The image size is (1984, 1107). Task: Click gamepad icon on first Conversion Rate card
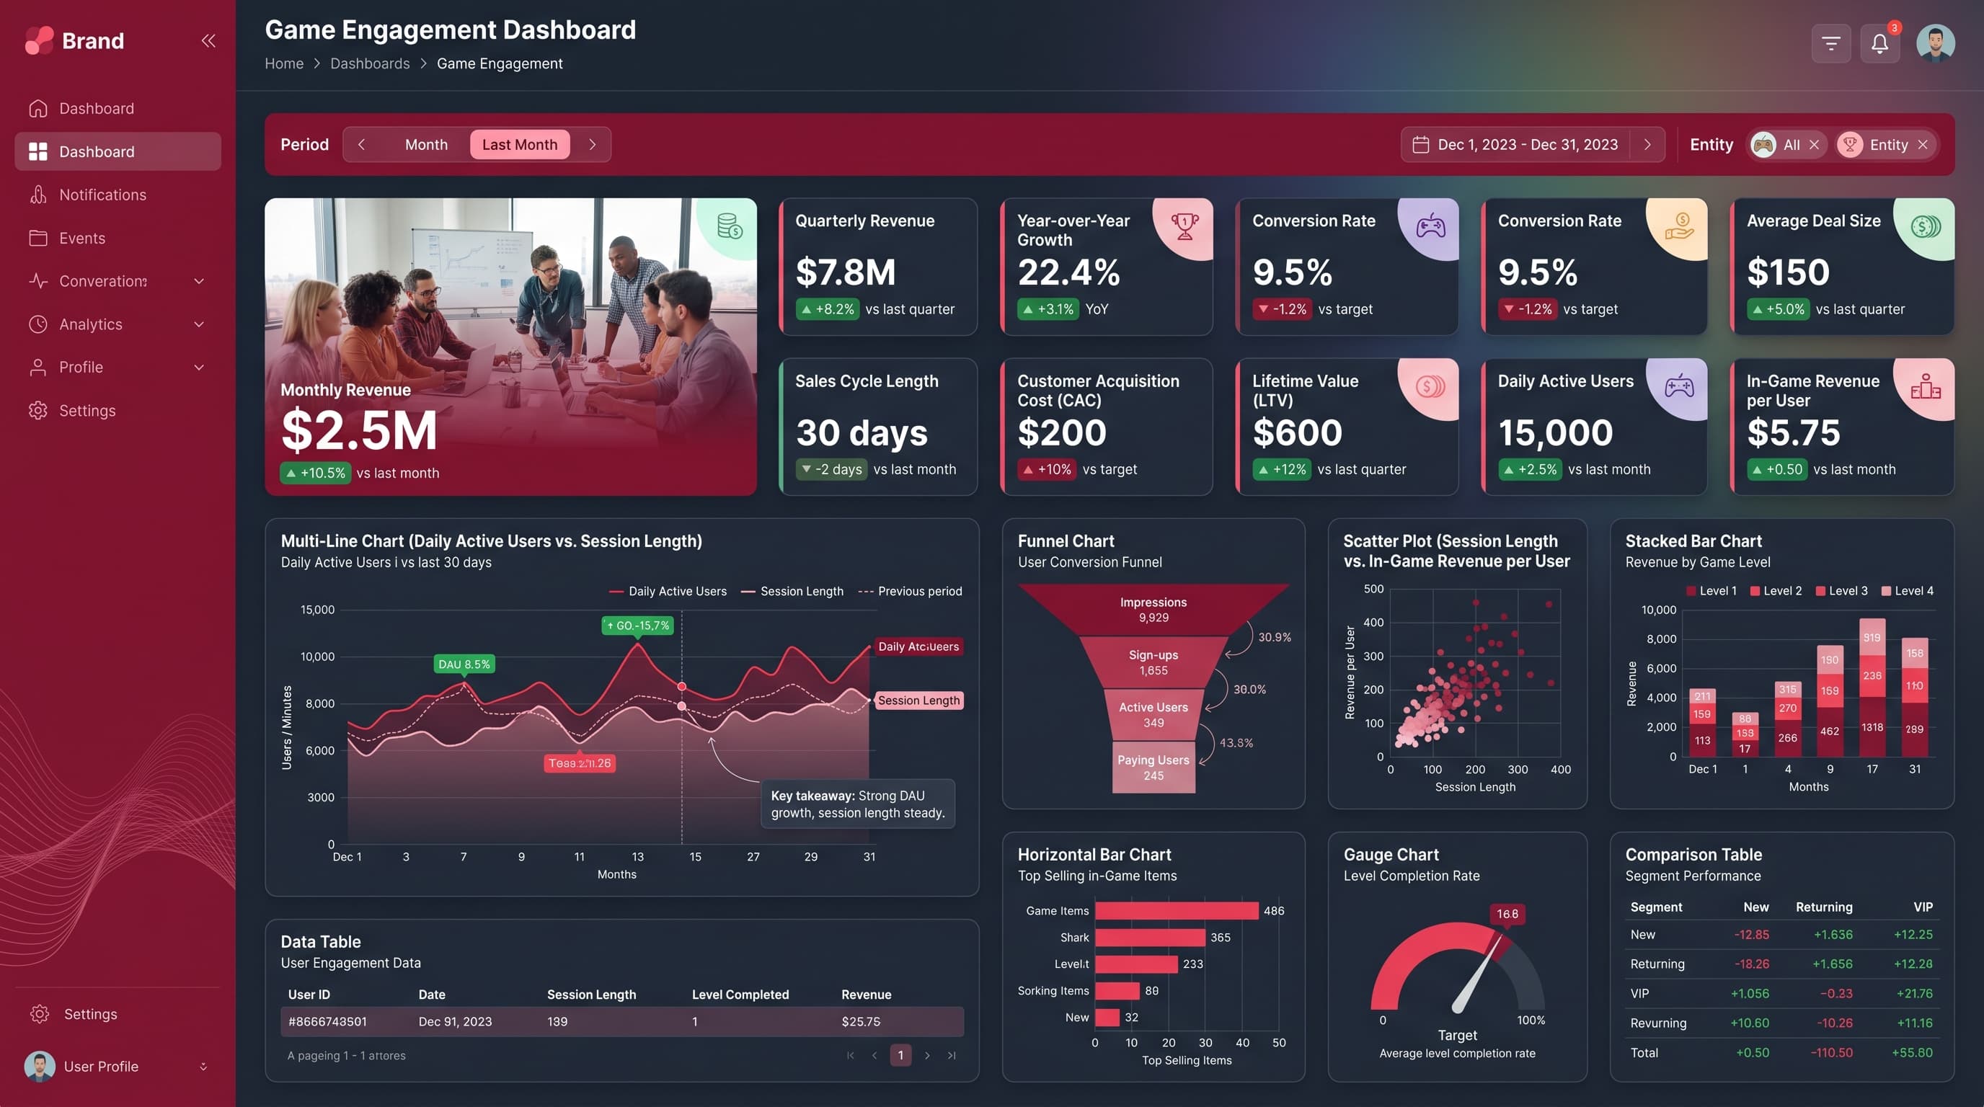1430,226
